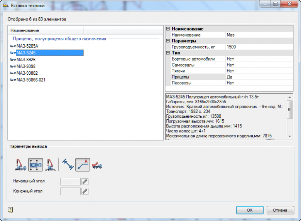Screen dimensions: 301x221
Task: Select the crane with outriggers view icon
Action: click(x=50, y=165)
